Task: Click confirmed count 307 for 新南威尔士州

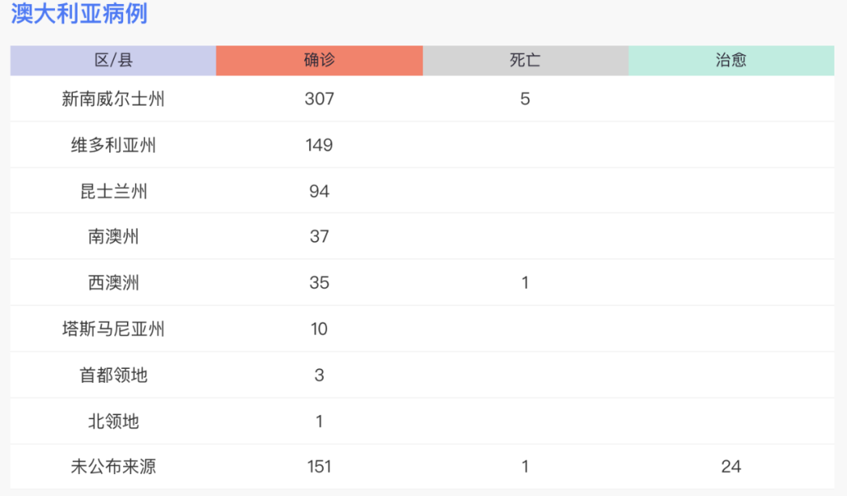Action: click(319, 99)
